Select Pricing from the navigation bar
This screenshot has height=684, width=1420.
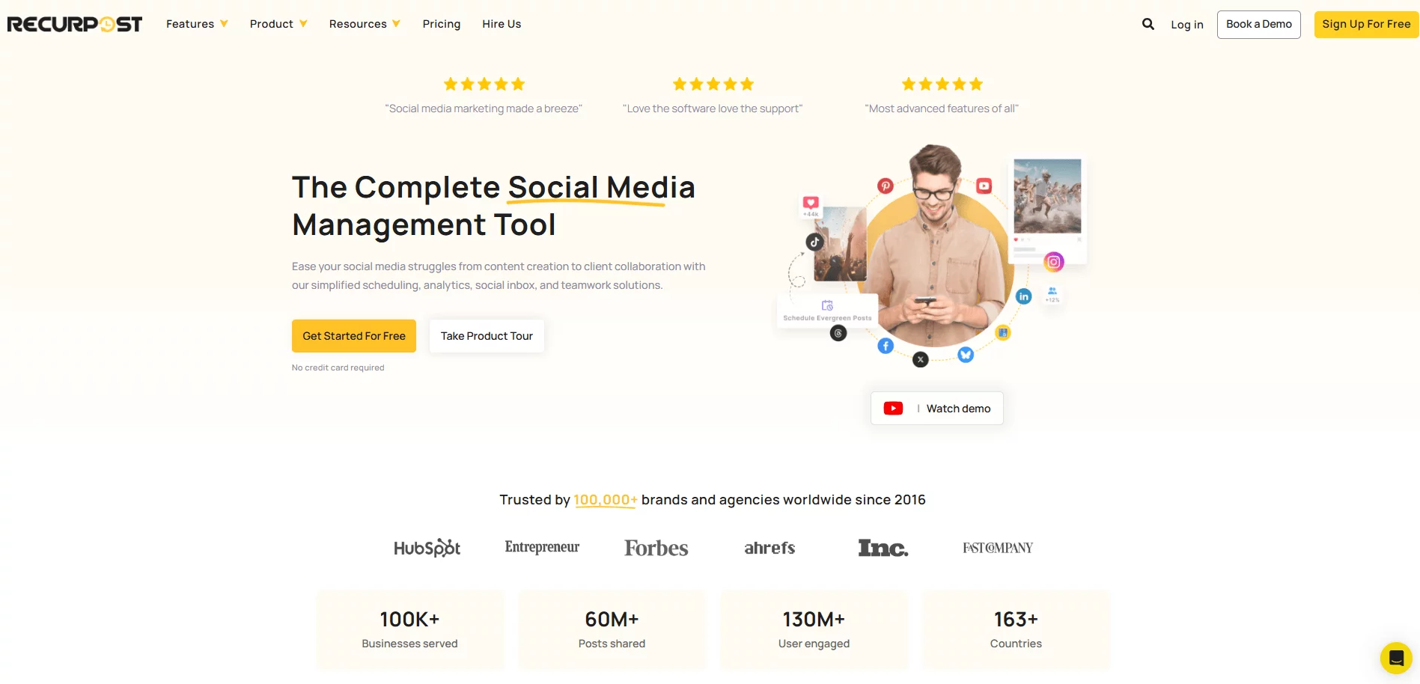pos(442,23)
